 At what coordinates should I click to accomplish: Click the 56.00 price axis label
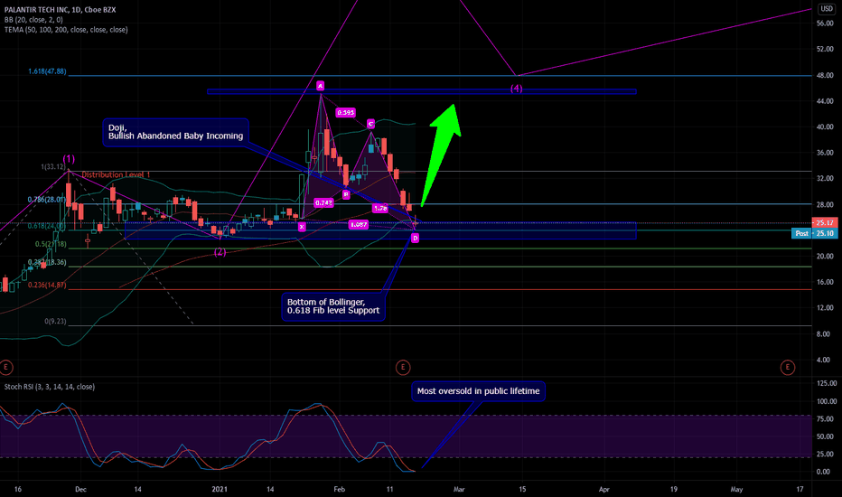click(825, 23)
